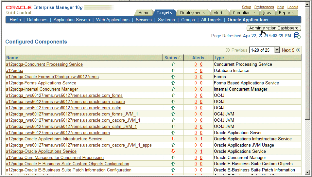Select Hosts in the subtab bar

(x=15, y=20)
